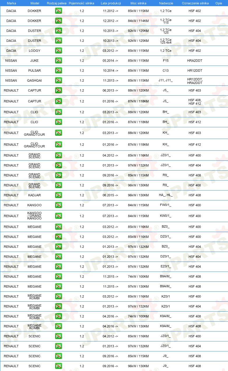Viewport: 228px width, 371px height.
Task: Select fuel icon in NISSAN PULSAR row
Action: point(58,71)
